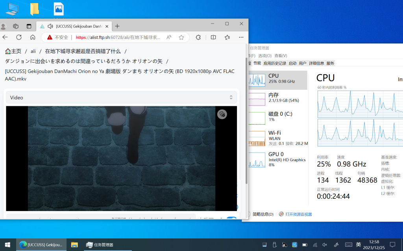The height and width of the screenshot is (251, 403).
Task: Open blue monitor tray icon
Action: [294, 245]
